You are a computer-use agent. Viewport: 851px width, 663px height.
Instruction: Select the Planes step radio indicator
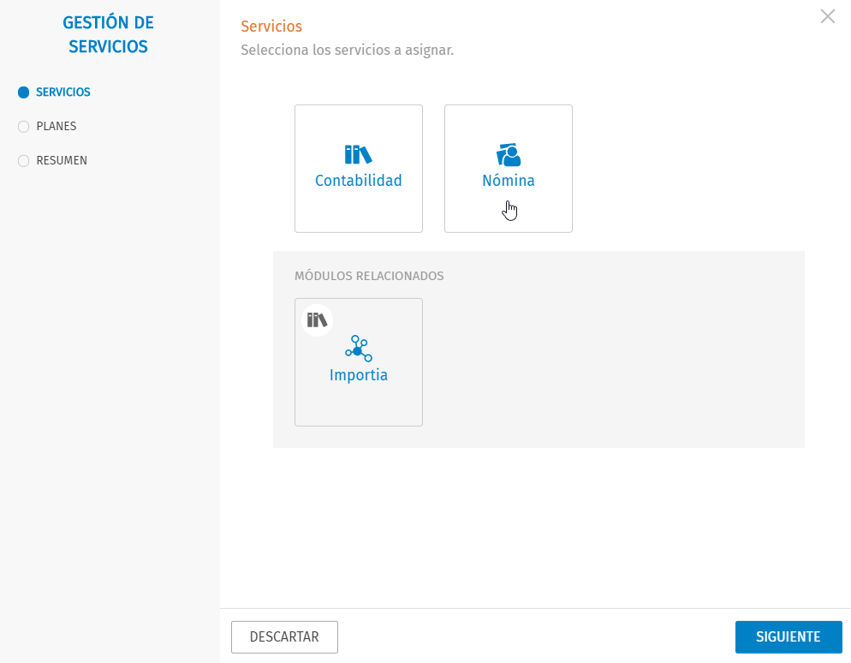click(x=23, y=127)
